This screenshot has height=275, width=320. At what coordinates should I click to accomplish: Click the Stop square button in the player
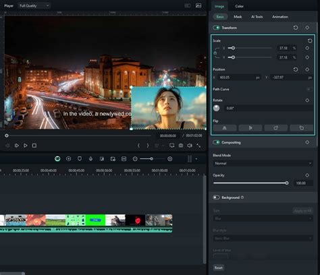34,146
